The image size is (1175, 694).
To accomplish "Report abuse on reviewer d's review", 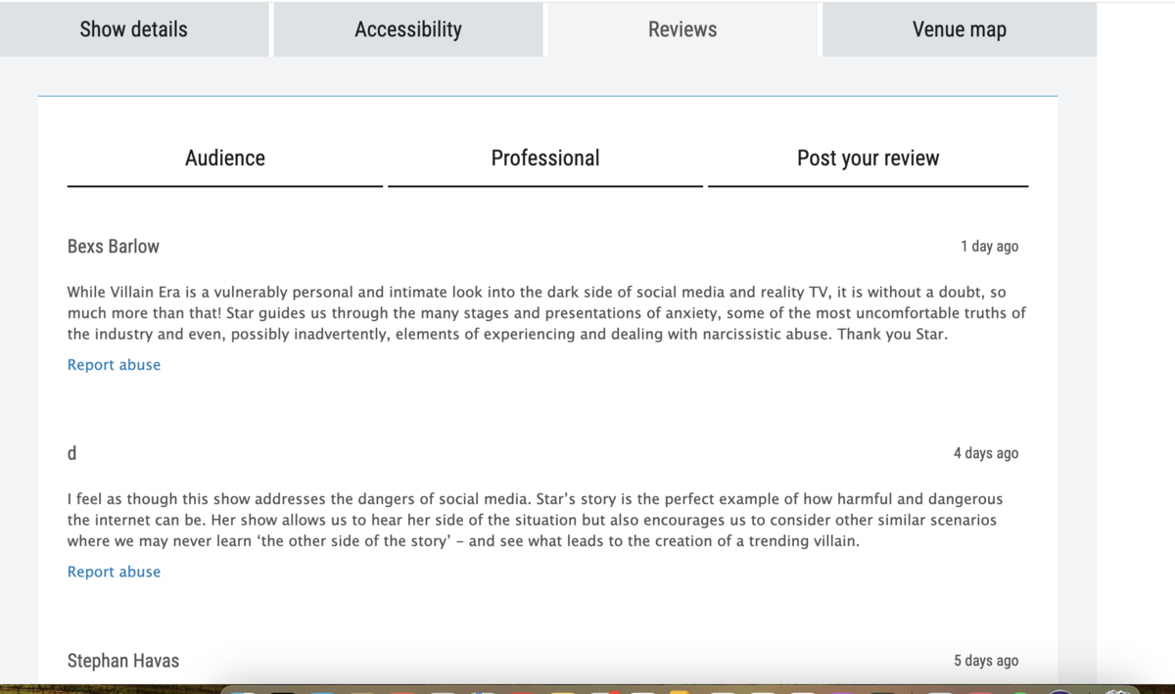I will pos(114,572).
